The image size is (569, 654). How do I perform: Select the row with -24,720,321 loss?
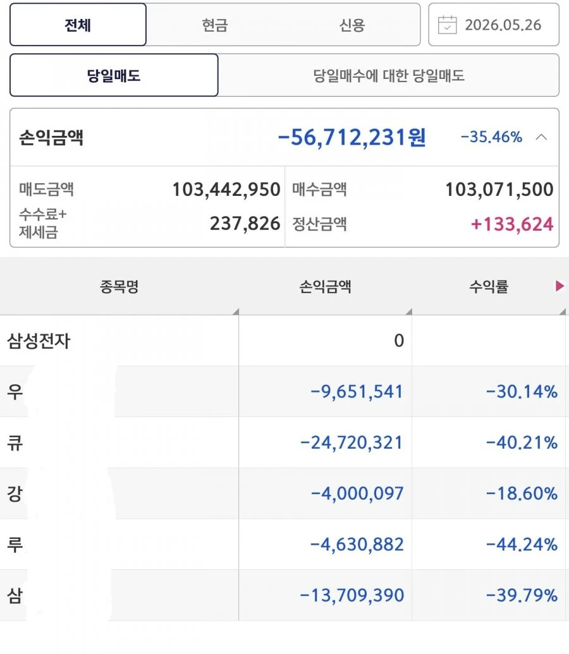tap(284, 442)
